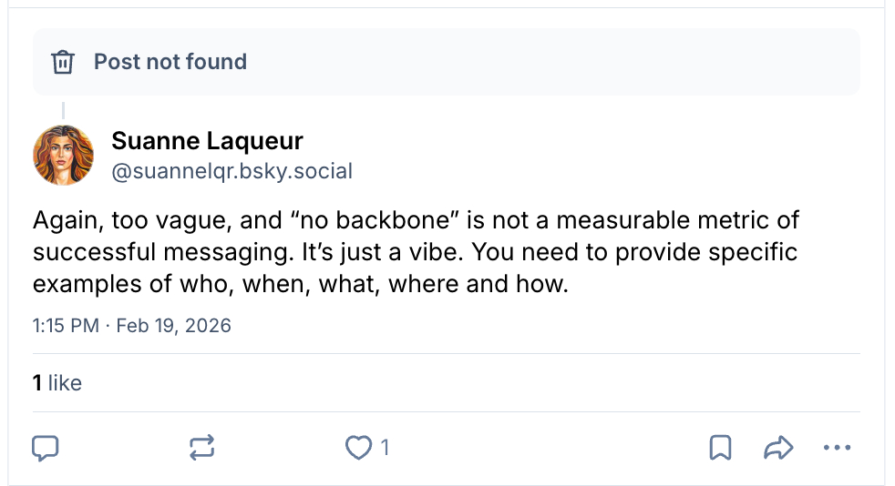Screen dimensions: 895x486
Task: Click the date "Feb 19, 2026"
Action: [x=174, y=325]
